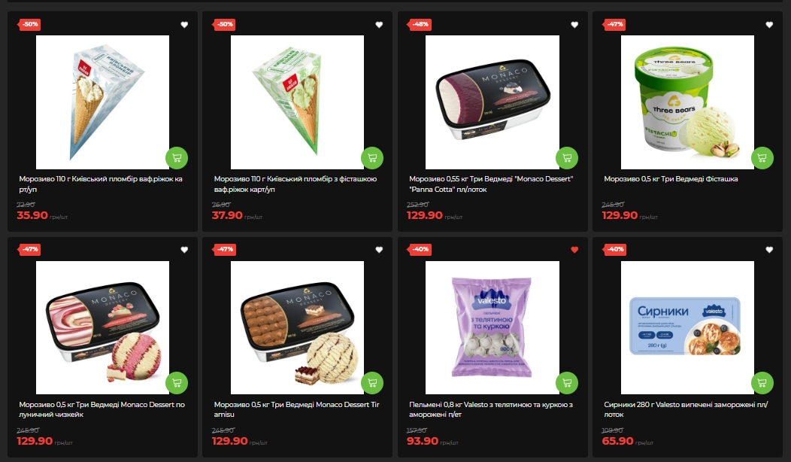Add Три Ведмеді Фісташка ice cream to cart
This screenshot has width=791, height=462.
(x=762, y=158)
